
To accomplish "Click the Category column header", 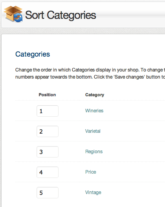I will point(95,95).
